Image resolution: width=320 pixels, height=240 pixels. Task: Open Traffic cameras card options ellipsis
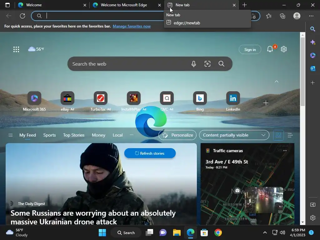tap(285, 151)
